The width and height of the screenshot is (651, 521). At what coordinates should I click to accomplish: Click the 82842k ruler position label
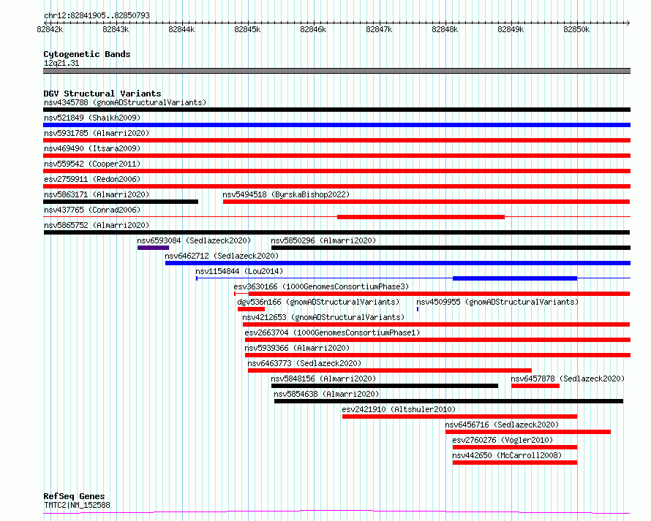point(50,29)
